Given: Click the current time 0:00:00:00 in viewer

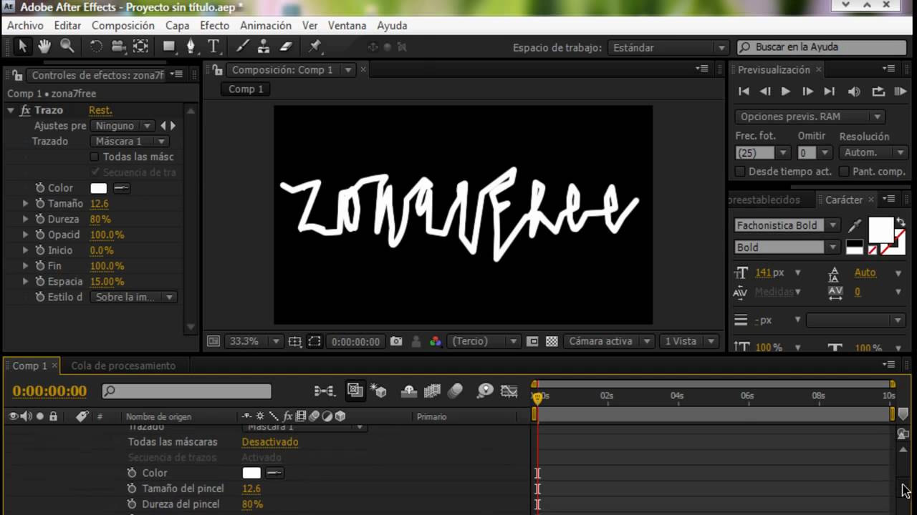Looking at the screenshot, I should coord(355,342).
